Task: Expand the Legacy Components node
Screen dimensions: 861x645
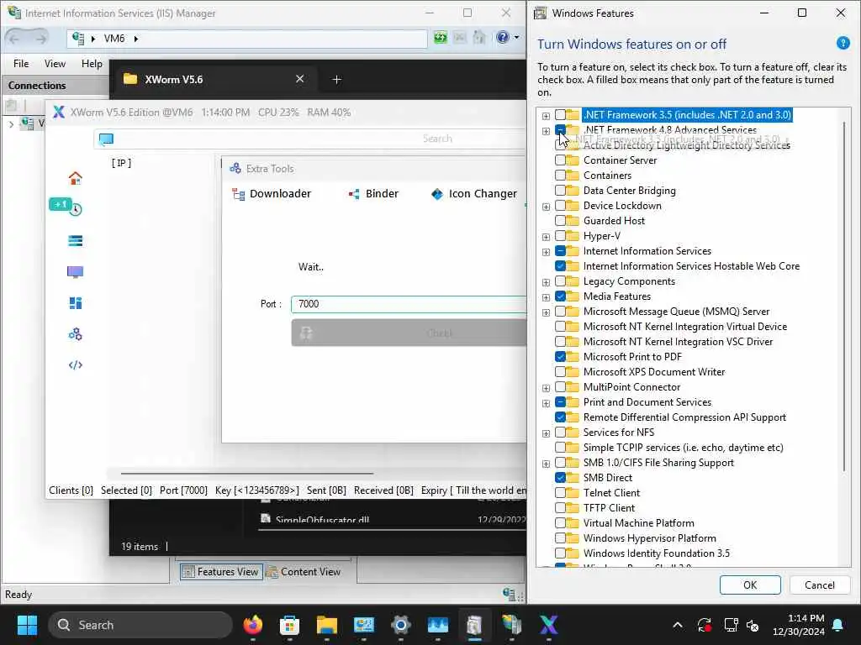Action: pos(546,282)
